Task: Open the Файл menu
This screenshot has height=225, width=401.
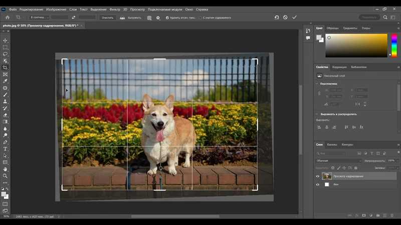Action: [x=13, y=9]
